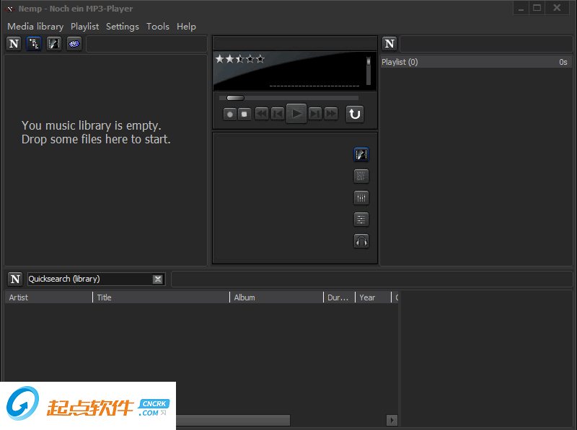Viewport: 577px width, 430px height.
Task: Show the headphones section
Action: point(361,241)
